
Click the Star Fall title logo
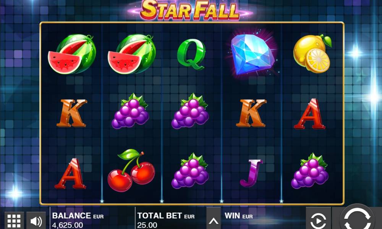point(190,10)
